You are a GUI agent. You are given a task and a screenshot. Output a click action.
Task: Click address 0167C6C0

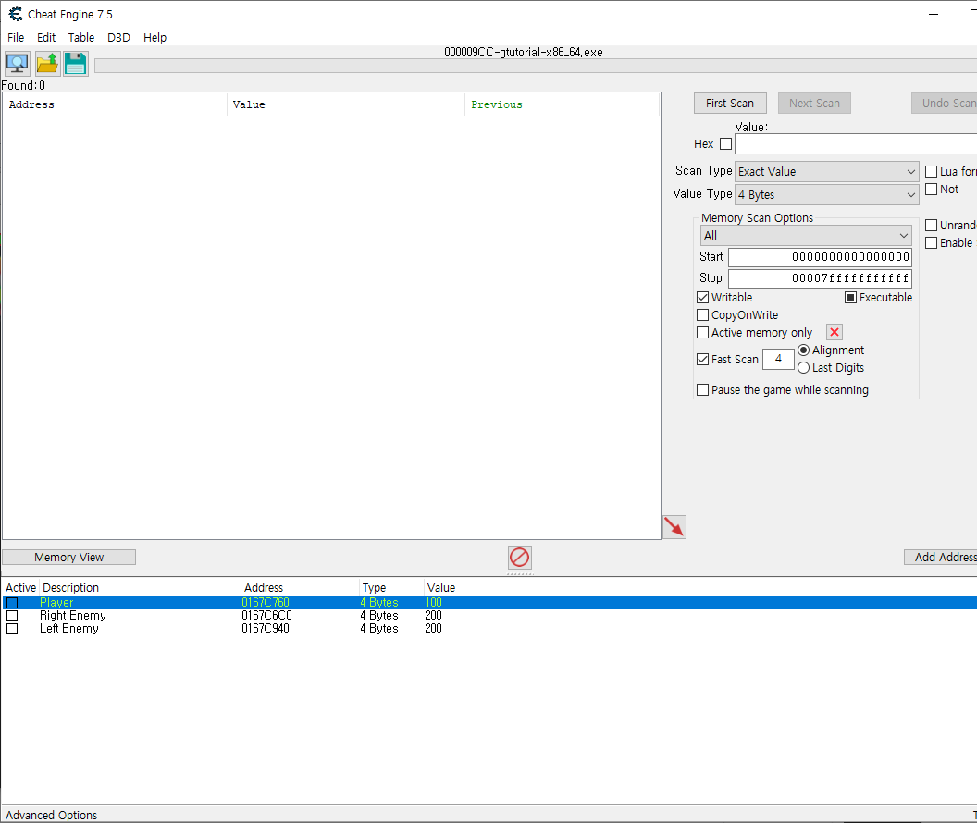(x=266, y=616)
